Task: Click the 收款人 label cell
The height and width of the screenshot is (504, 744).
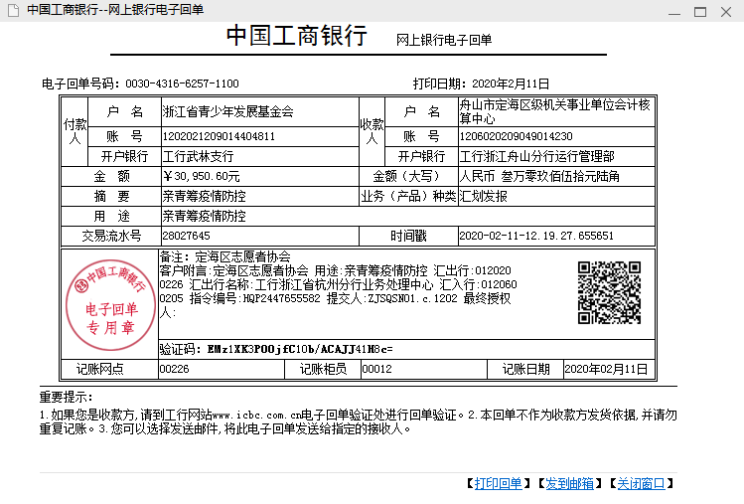Action: coord(372,131)
